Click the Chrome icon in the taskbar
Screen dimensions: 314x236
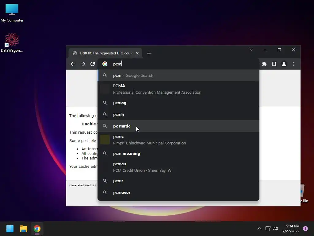(37, 229)
